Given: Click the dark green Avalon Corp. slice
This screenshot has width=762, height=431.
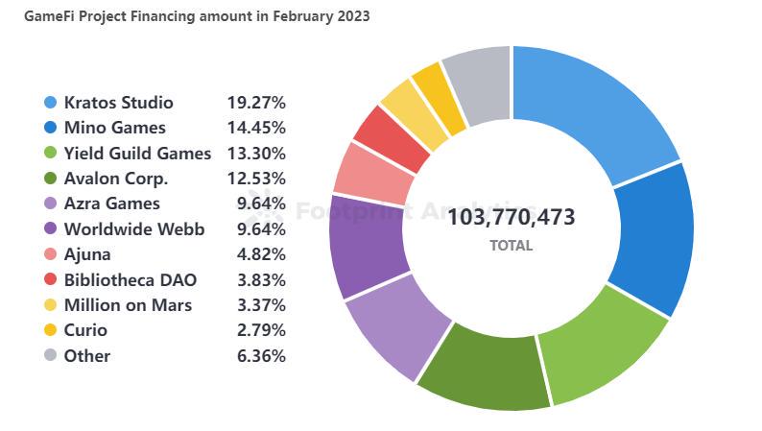Looking at the screenshot, I should tap(482, 369).
